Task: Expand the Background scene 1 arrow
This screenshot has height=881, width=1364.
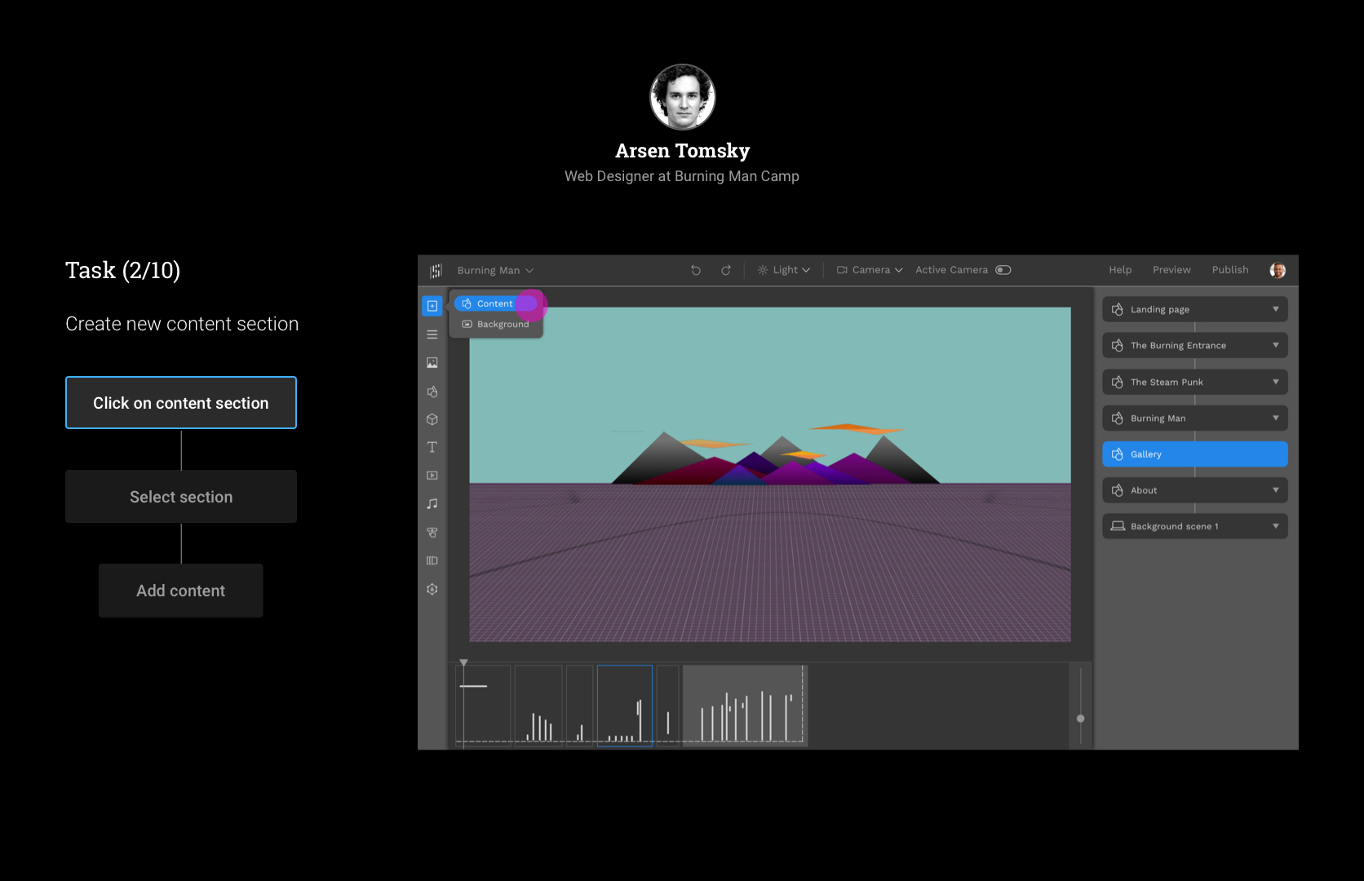Action: pos(1275,526)
